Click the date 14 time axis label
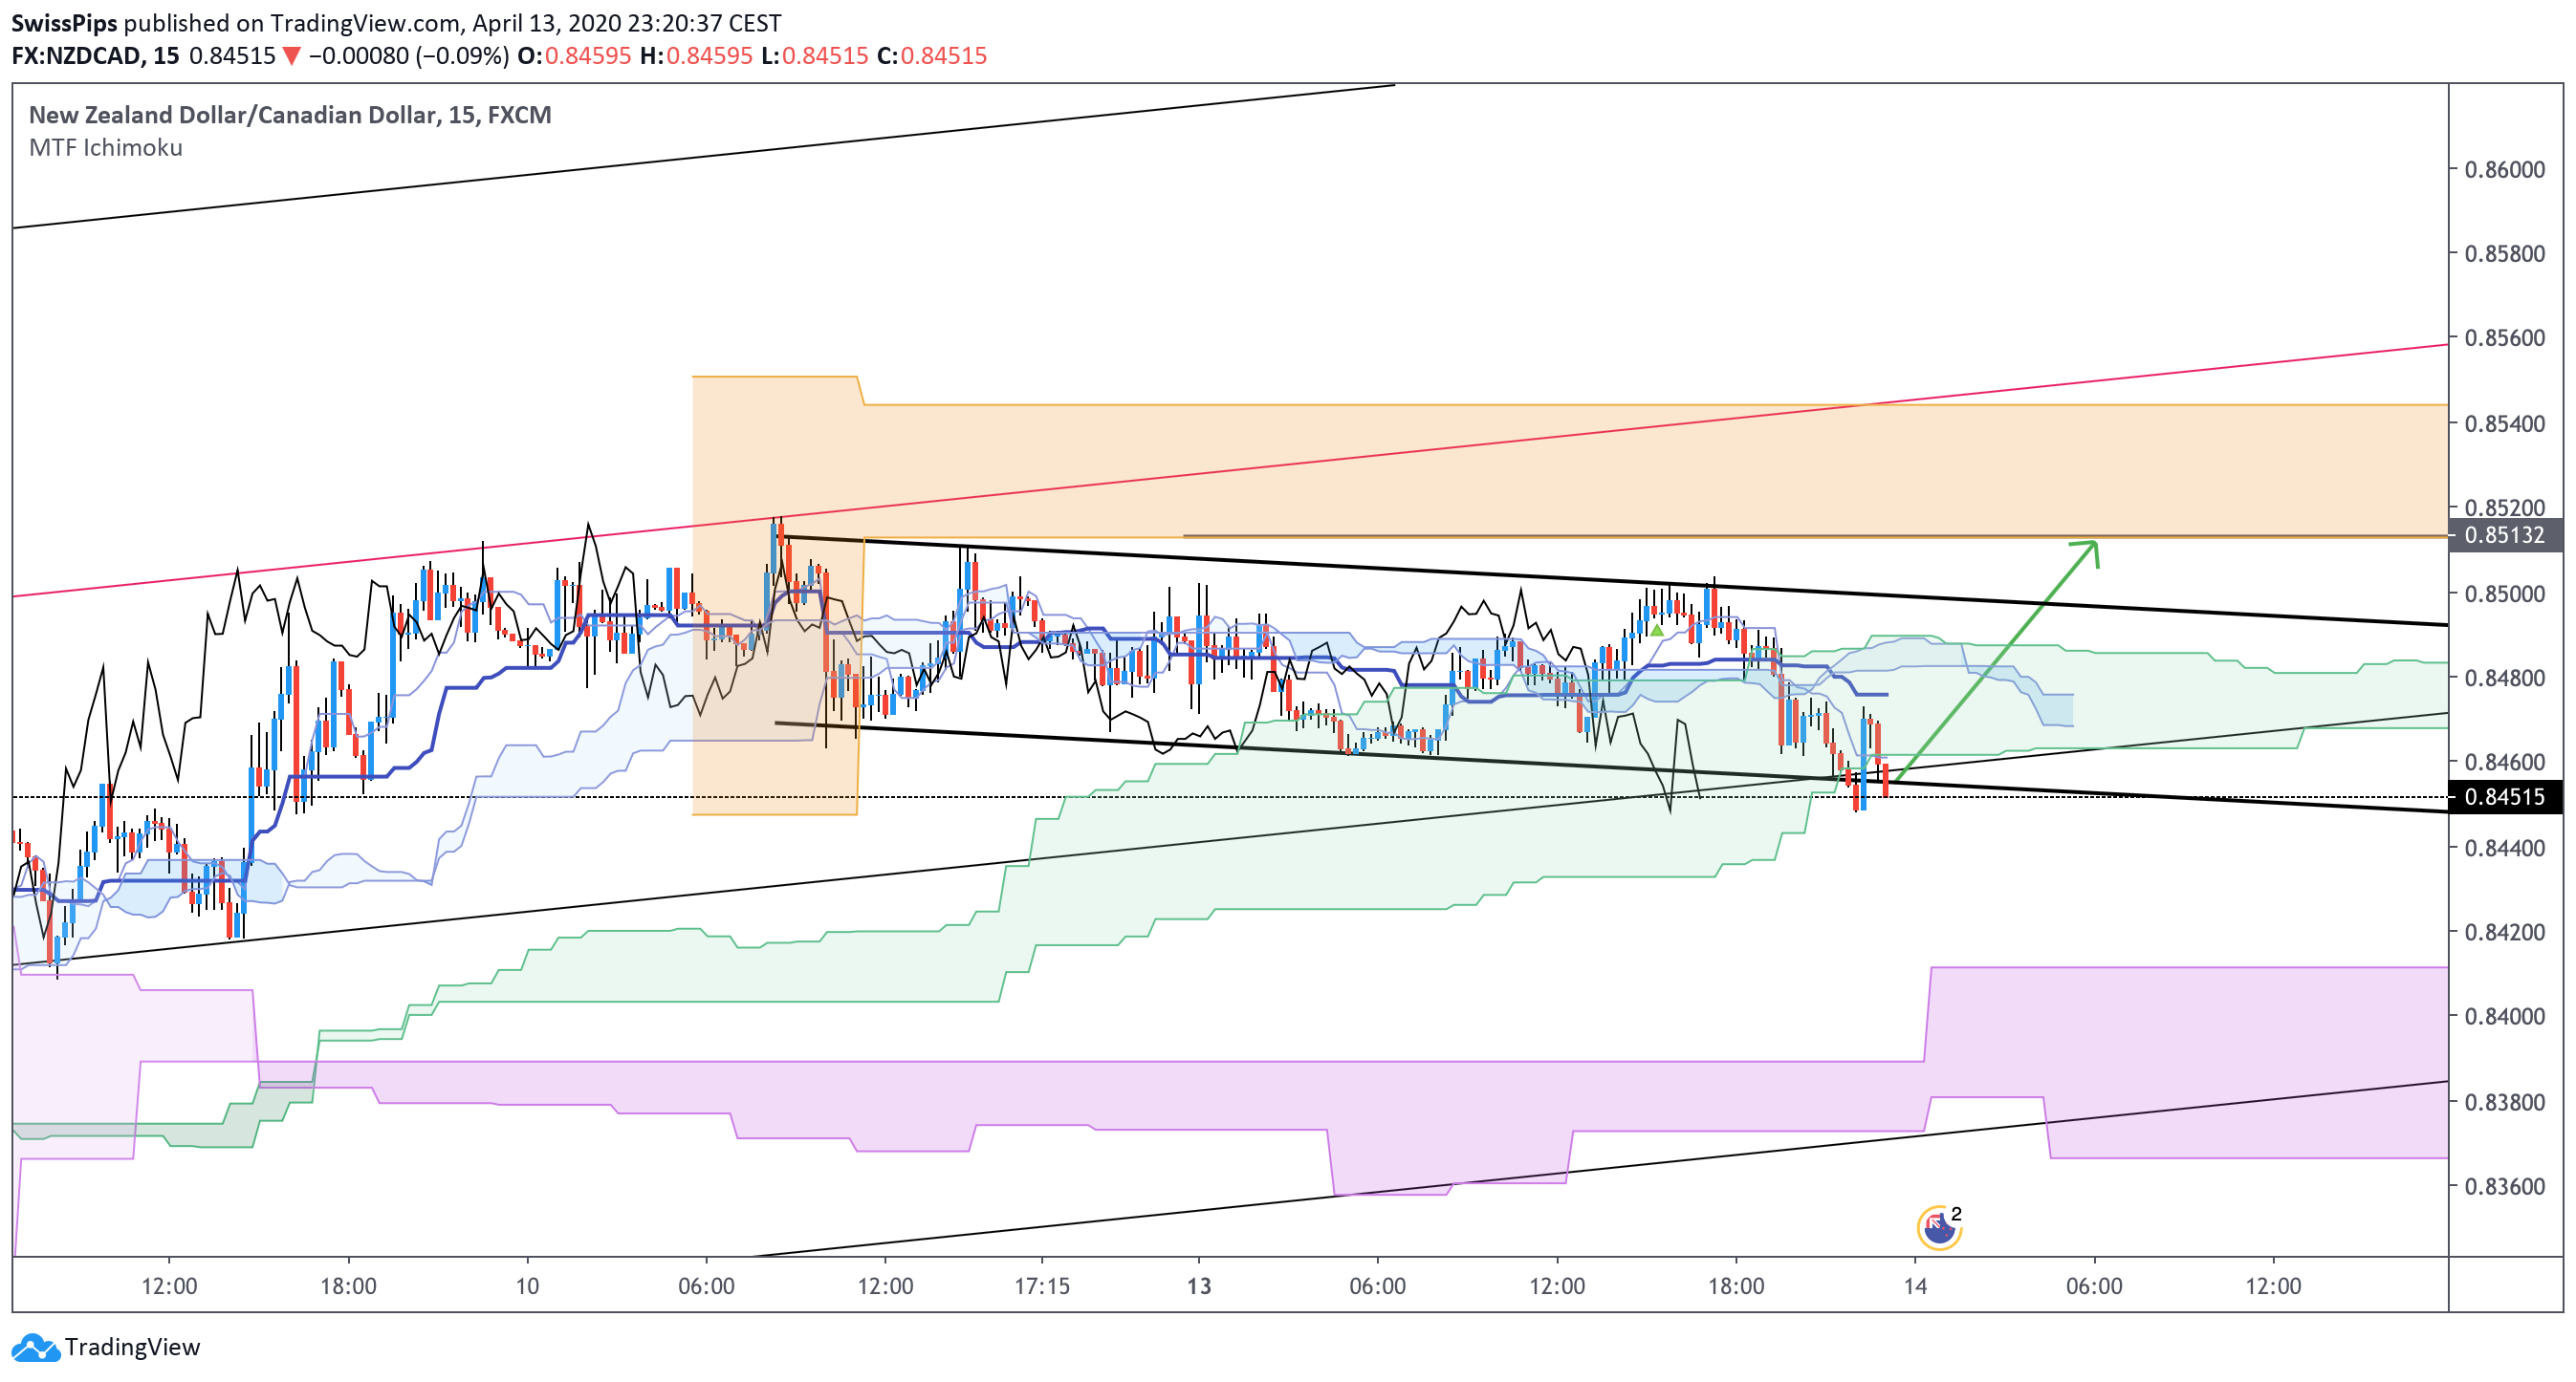This screenshot has width=2576, height=1382. pyautogui.click(x=1915, y=1286)
